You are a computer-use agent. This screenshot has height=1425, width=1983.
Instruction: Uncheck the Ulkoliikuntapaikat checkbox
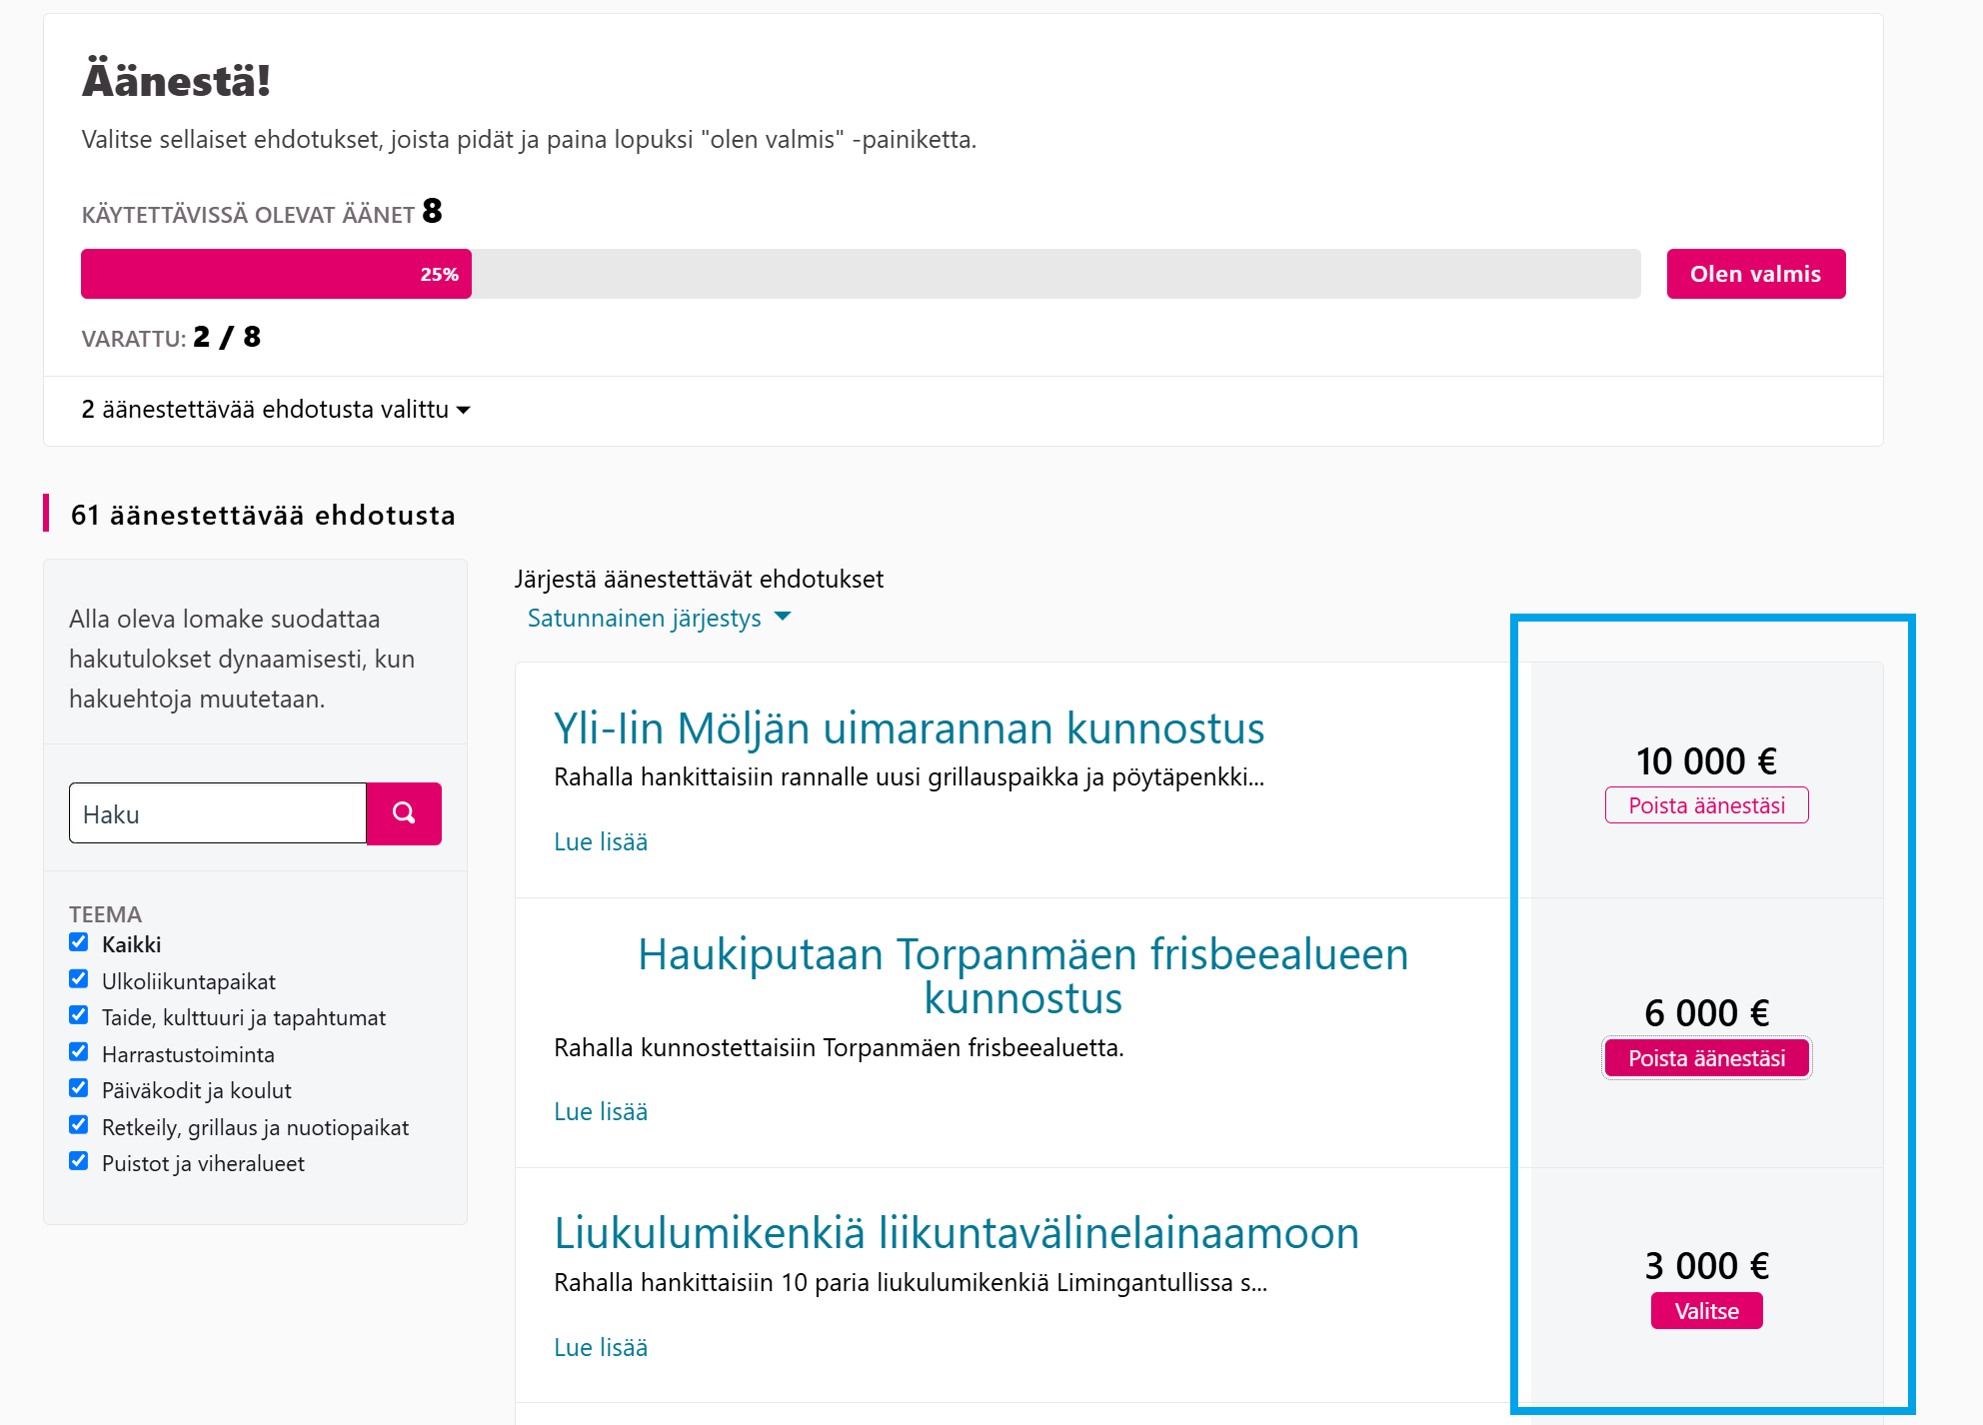[79, 979]
